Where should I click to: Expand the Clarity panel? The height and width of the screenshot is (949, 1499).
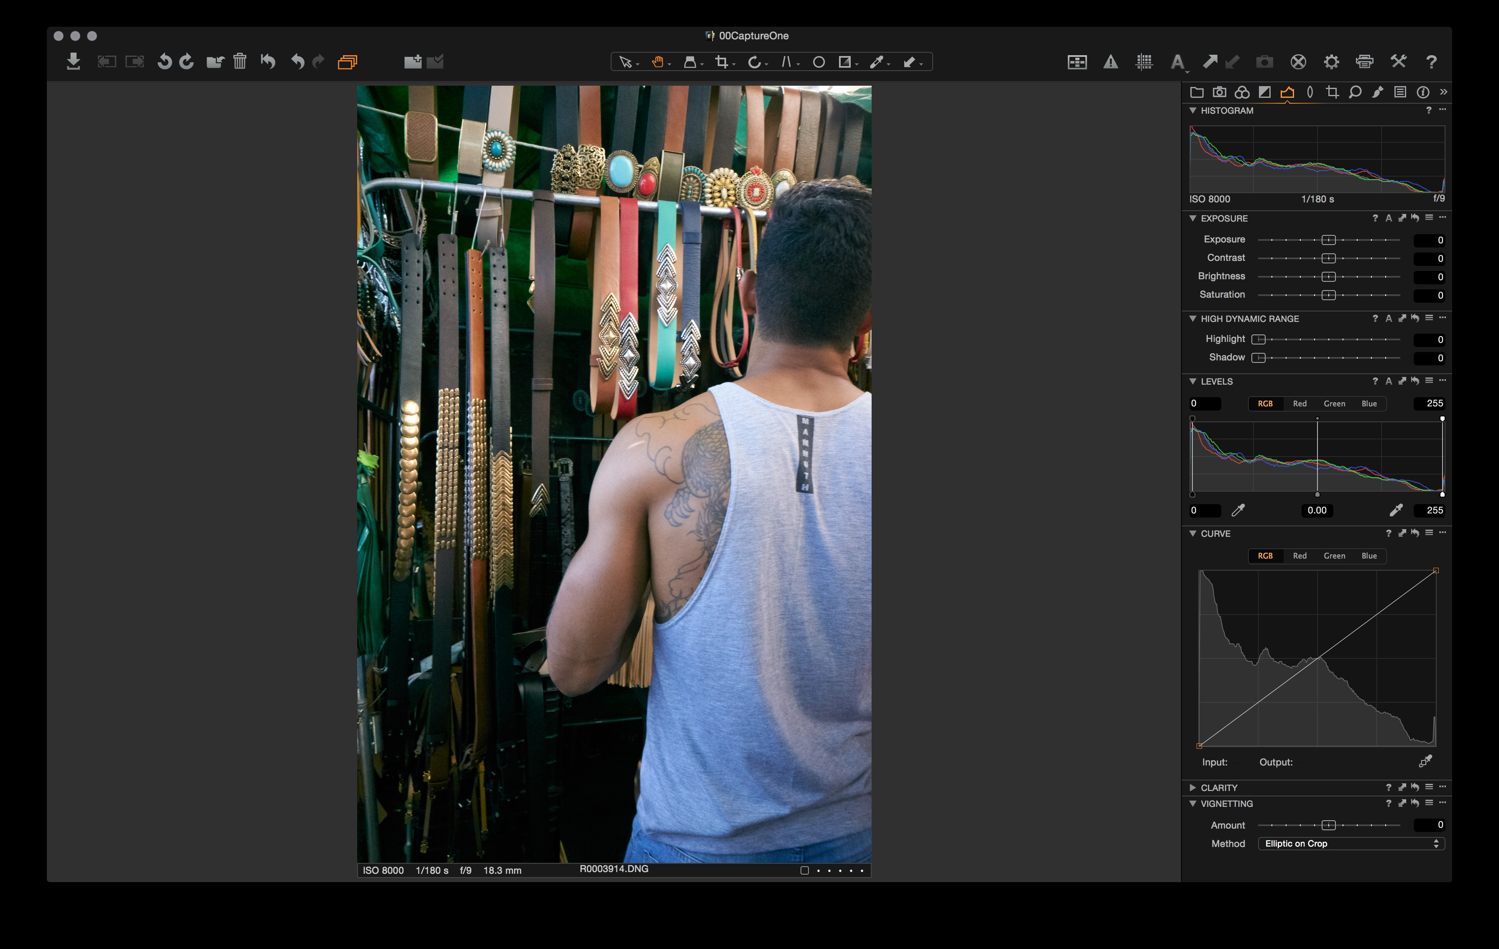point(1193,788)
